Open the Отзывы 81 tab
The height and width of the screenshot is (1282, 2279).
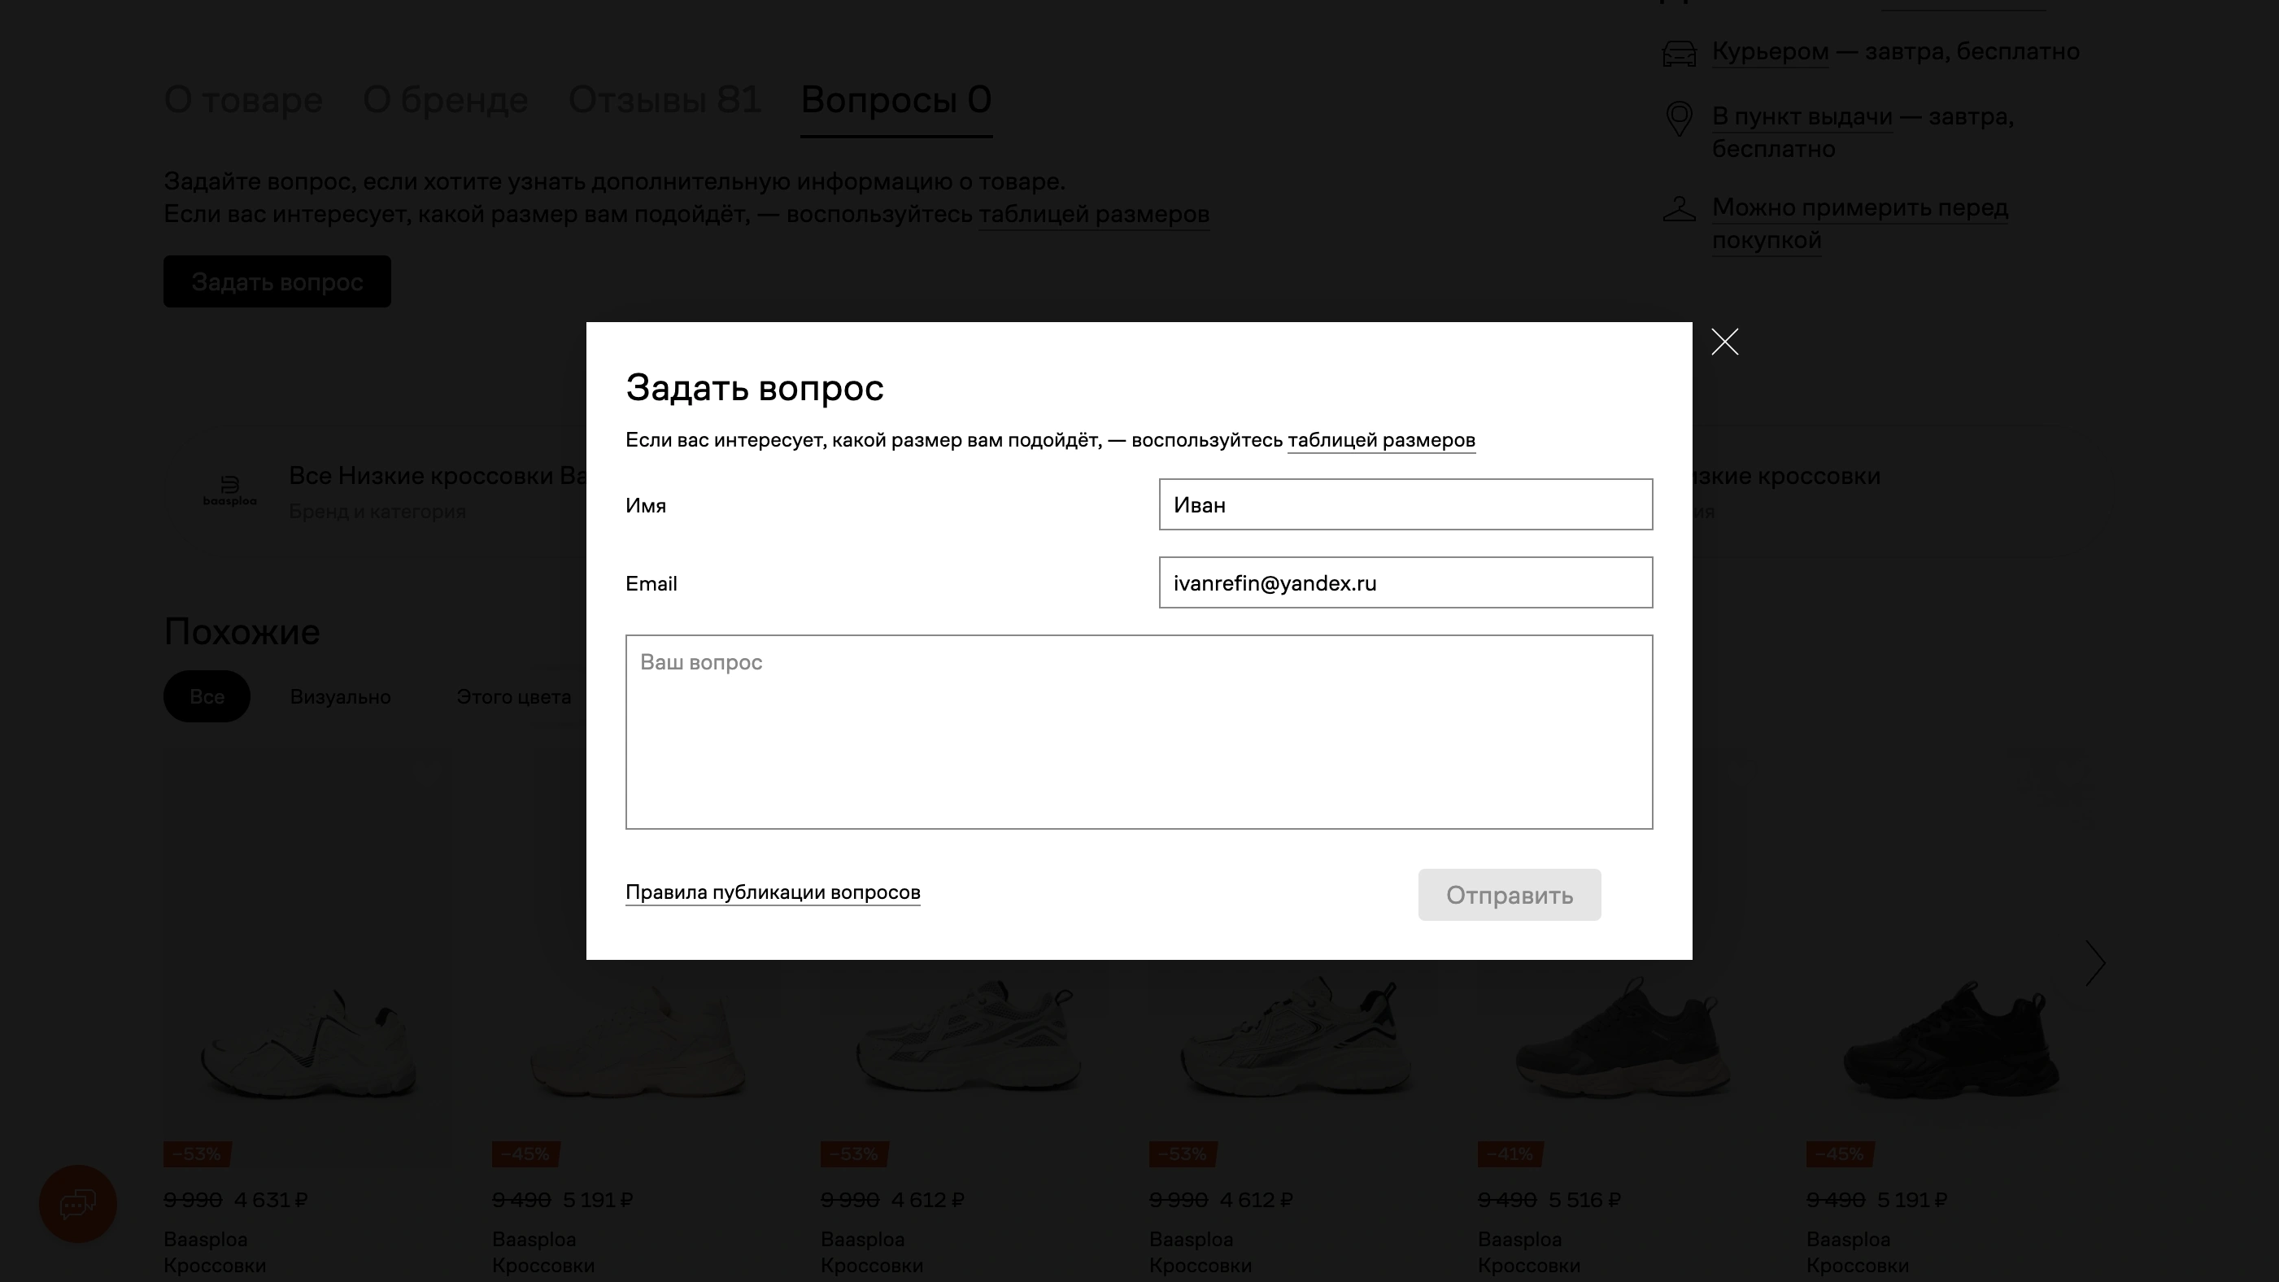tap(665, 100)
